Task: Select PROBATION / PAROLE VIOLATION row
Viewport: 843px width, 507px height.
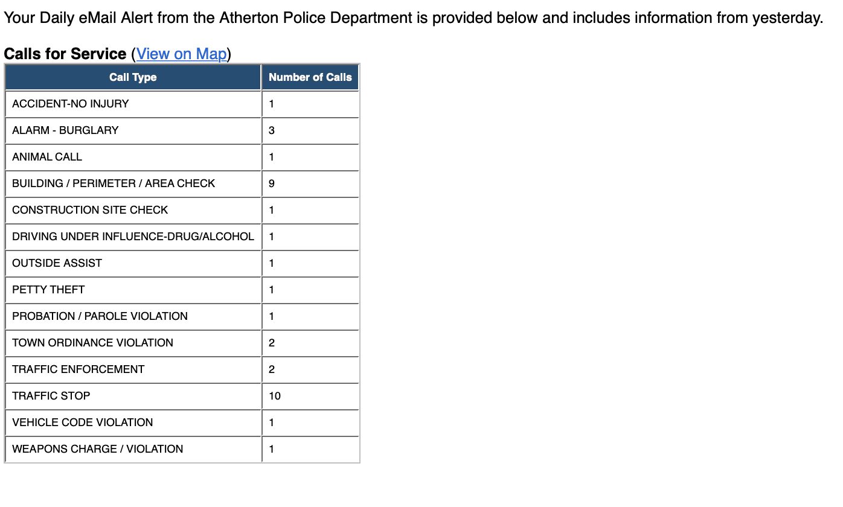Action: coord(100,316)
